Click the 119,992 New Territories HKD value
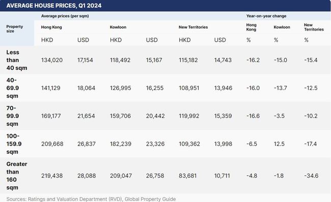 189,116
